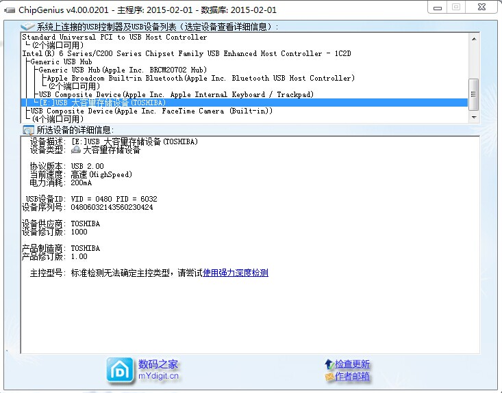Click the check update arrow icon
The image size is (502, 393).
[x=329, y=364]
